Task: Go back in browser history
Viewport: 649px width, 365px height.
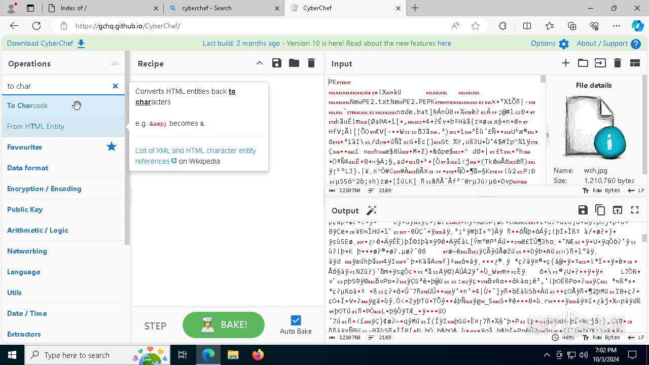Action: click(x=14, y=26)
